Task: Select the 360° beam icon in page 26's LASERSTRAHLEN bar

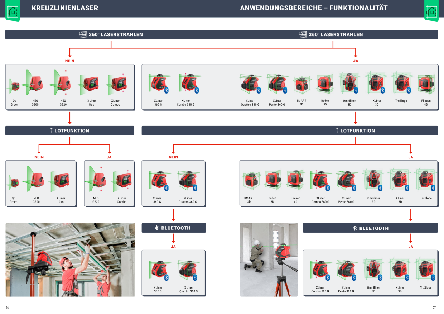Action: tap(83, 34)
